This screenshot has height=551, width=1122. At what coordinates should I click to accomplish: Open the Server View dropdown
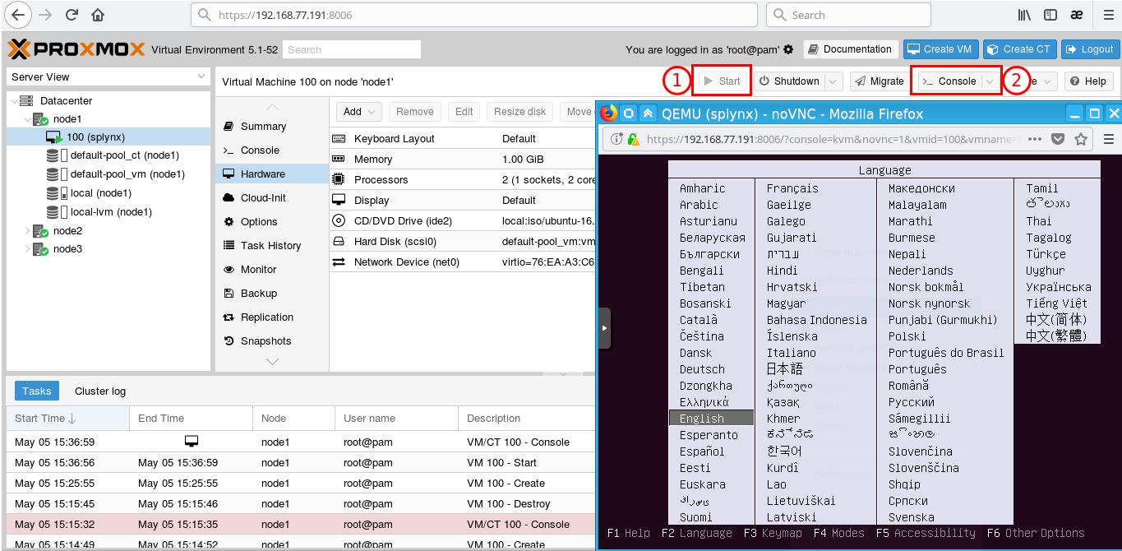[109, 76]
